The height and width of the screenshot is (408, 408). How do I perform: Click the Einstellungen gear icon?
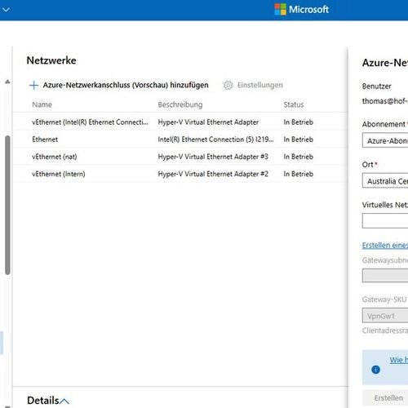[228, 86]
